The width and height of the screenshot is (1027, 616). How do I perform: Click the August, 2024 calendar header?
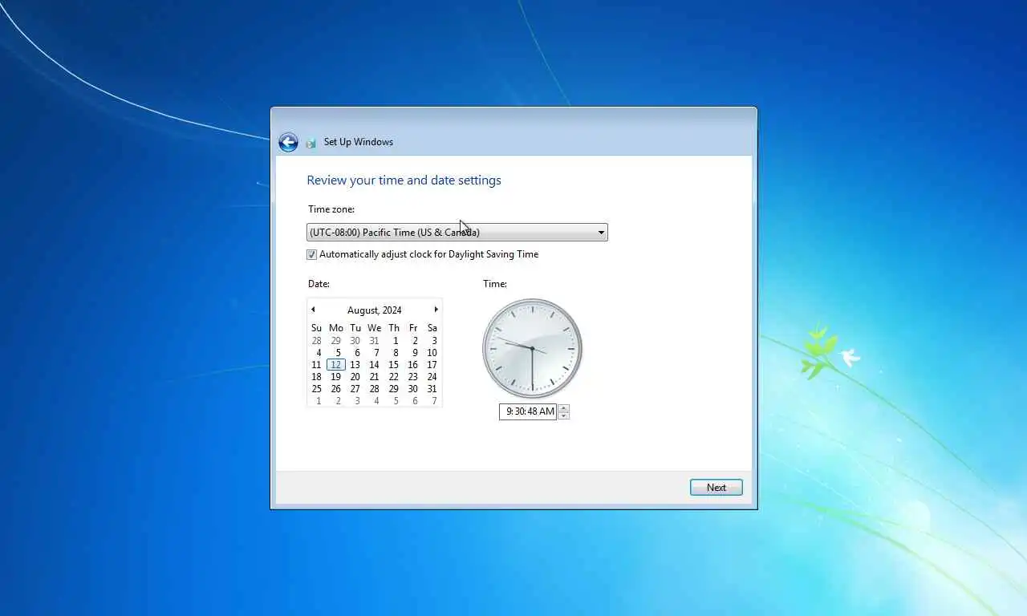coord(375,310)
